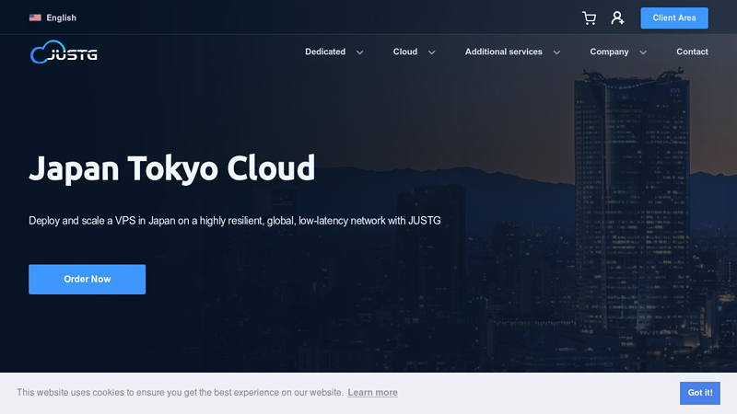Expand the Cloud menu chevron
Viewport: 737px width, 414px height.
(x=431, y=52)
